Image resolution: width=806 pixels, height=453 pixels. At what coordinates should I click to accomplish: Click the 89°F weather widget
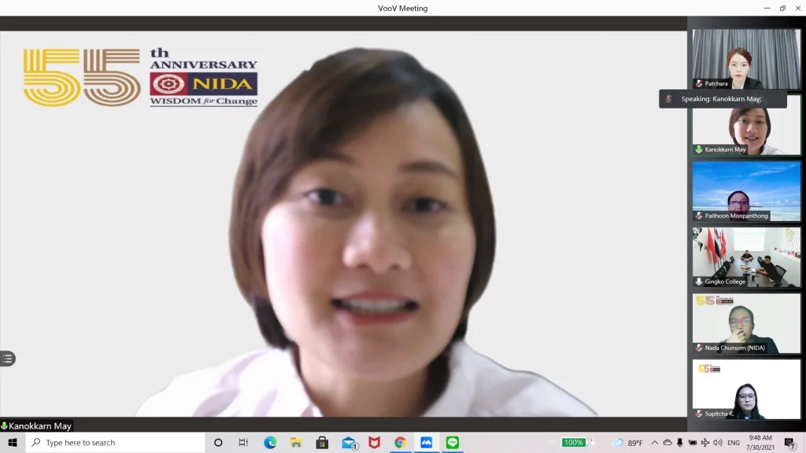(624, 442)
